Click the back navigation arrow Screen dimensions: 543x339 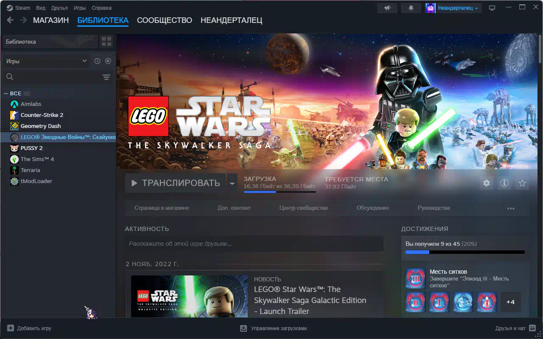pos(10,20)
